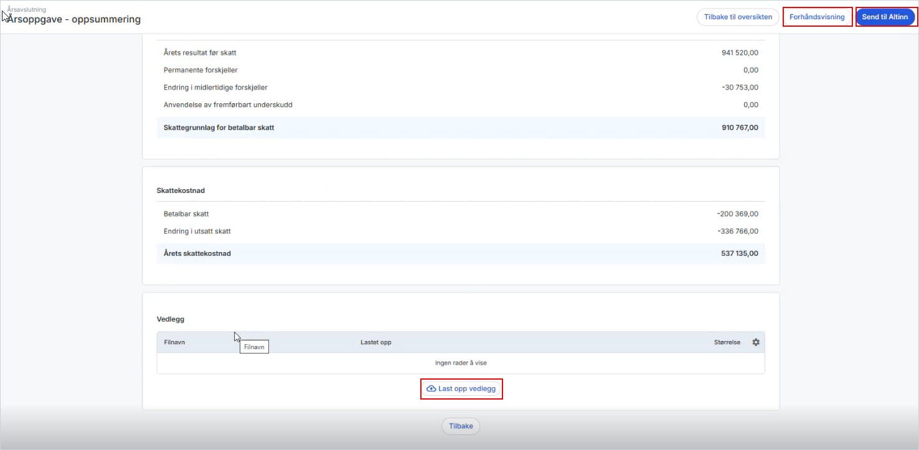The height and width of the screenshot is (450, 919).
Task: Select the Permanente forskjeller row label
Action: [x=200, y=70]
